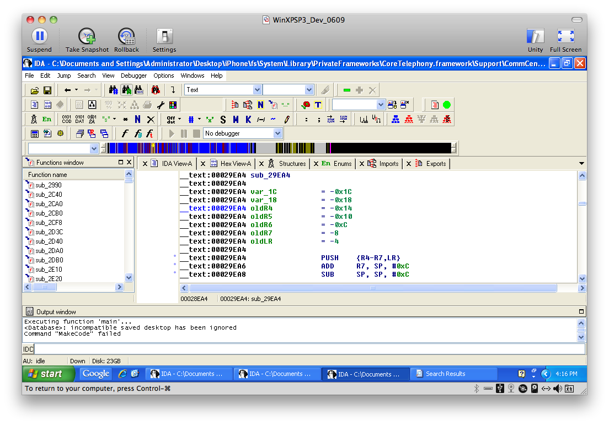Toggle the pause debugger control
The image size is (609, 425).
(x=183, y=133)
